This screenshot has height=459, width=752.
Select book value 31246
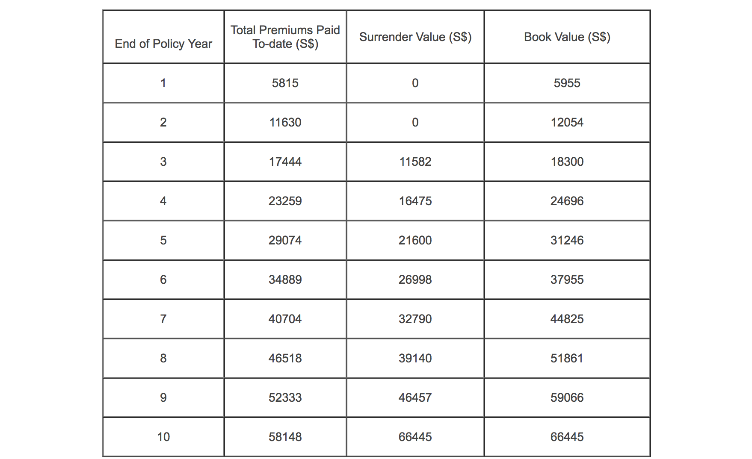567,240
